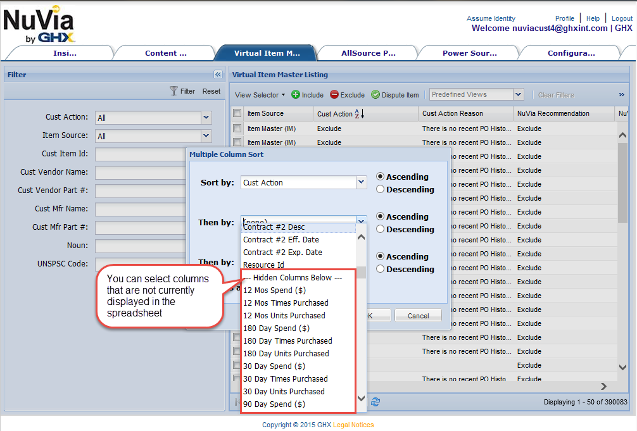Select Ascending for Sort by
Screen dimensions: 637x431
(381, 177)
